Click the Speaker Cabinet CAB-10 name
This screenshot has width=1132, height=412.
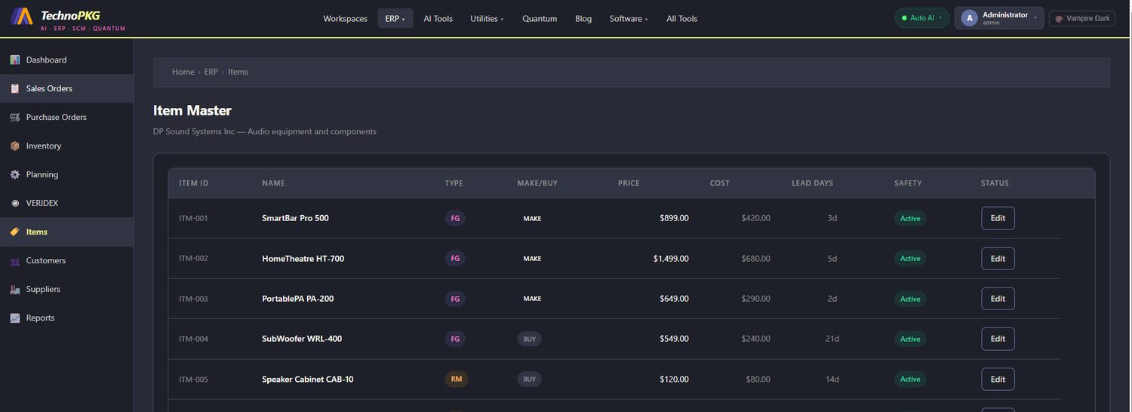(307, 379)
